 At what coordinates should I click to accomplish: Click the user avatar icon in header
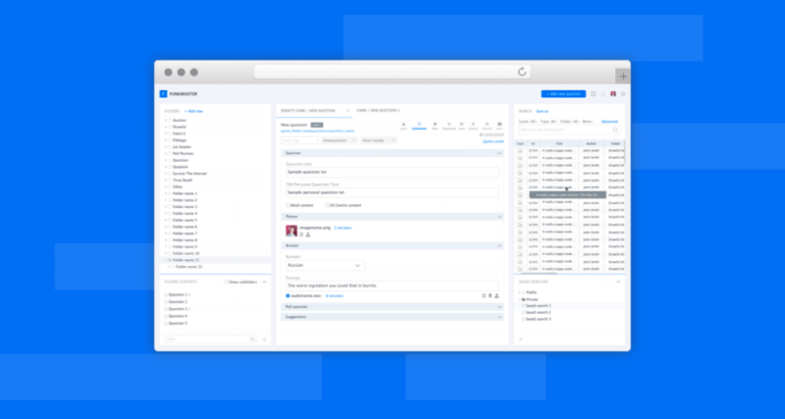613,94
